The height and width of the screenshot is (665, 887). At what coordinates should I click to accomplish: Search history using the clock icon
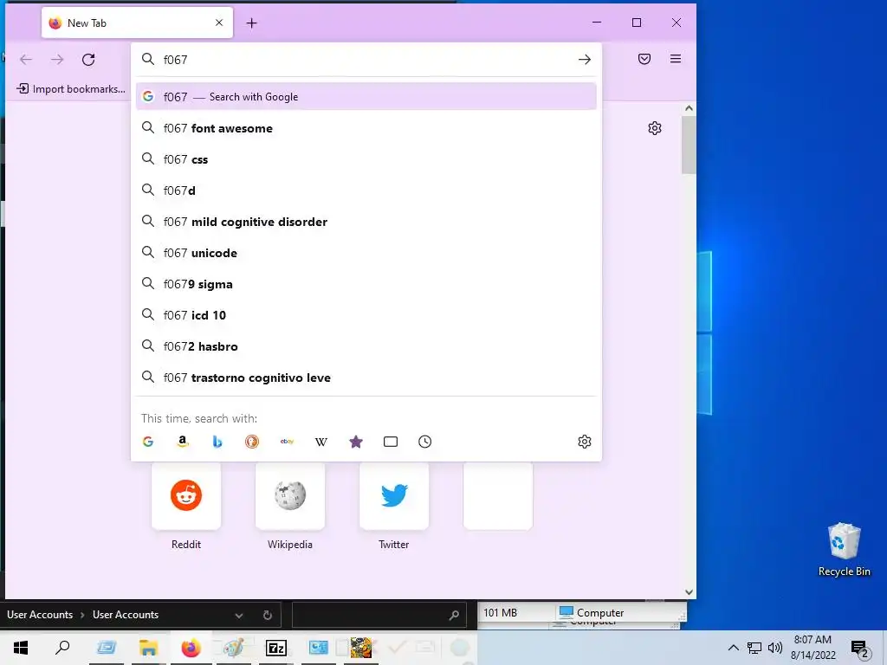tap(424, 442)
